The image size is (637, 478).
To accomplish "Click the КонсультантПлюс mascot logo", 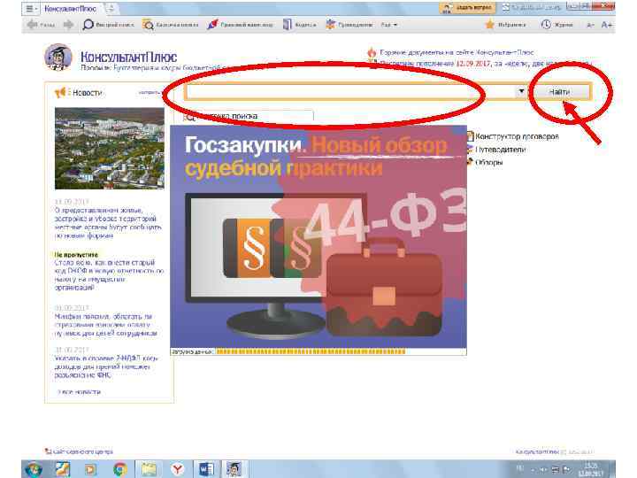I will (x=58, y=57).
